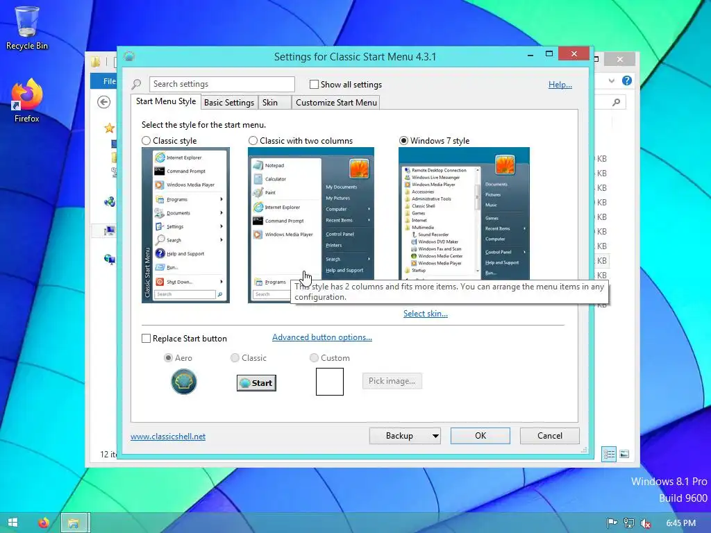Switch to the Start Menu Style tab
The width and height of the screenshot is (711, 533).
tap(166, 101)
